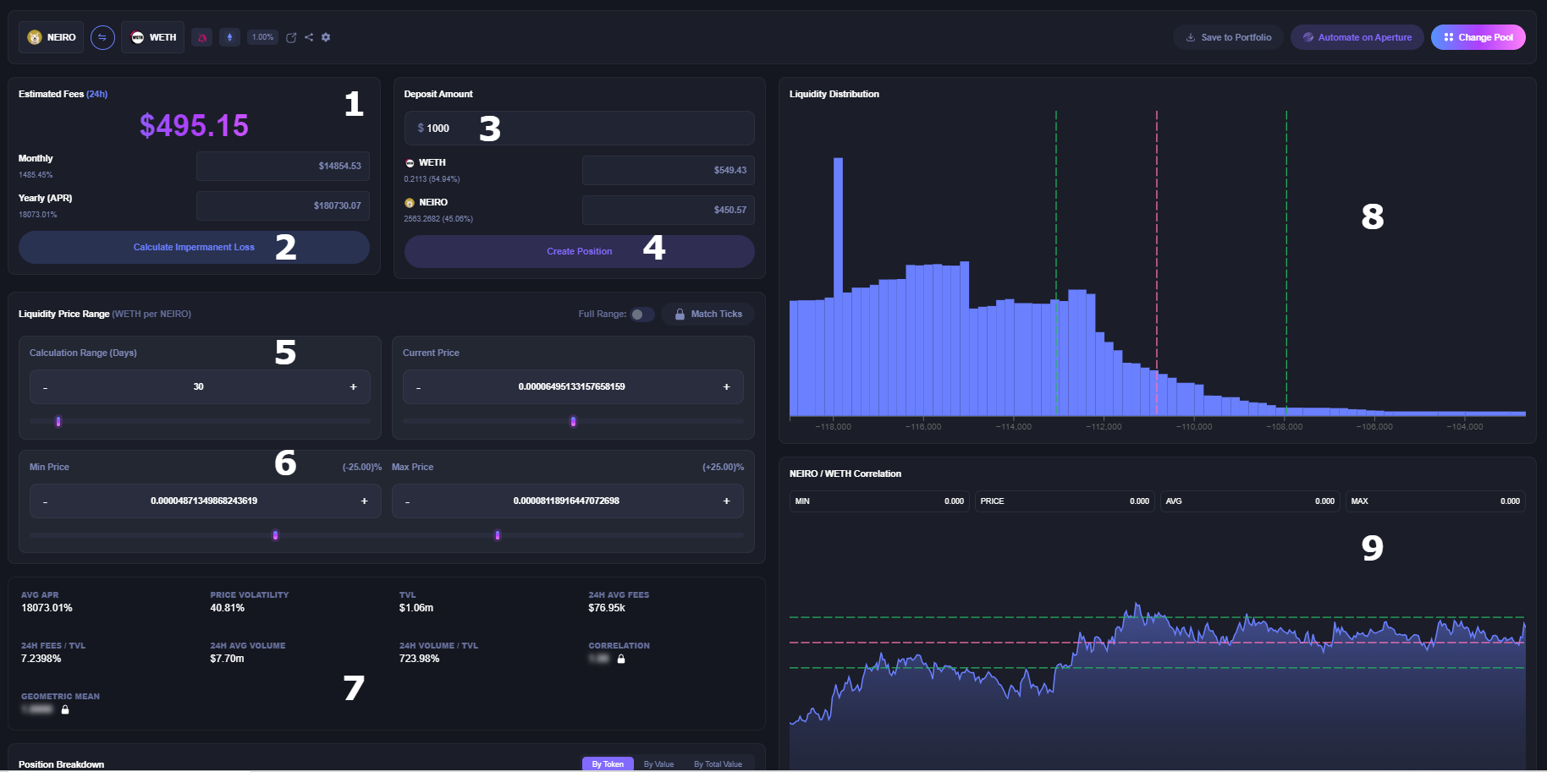The image size is (1547, 772).
Task: Click Calculate Impermanent Loss button
Action: pos(194,248)
